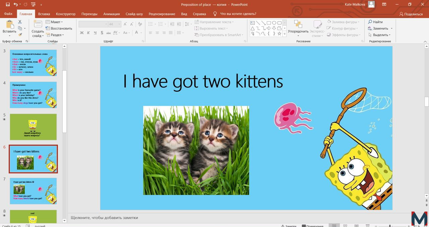This screenshot has height=227, width=429.
Task: Create a new slide with Создать слайд icon
Action: [38, 24]
